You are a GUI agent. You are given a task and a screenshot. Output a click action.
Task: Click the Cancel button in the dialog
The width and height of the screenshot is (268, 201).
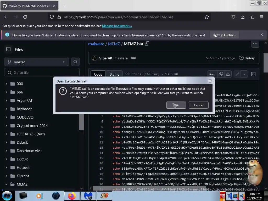click(x=198, y=105)
